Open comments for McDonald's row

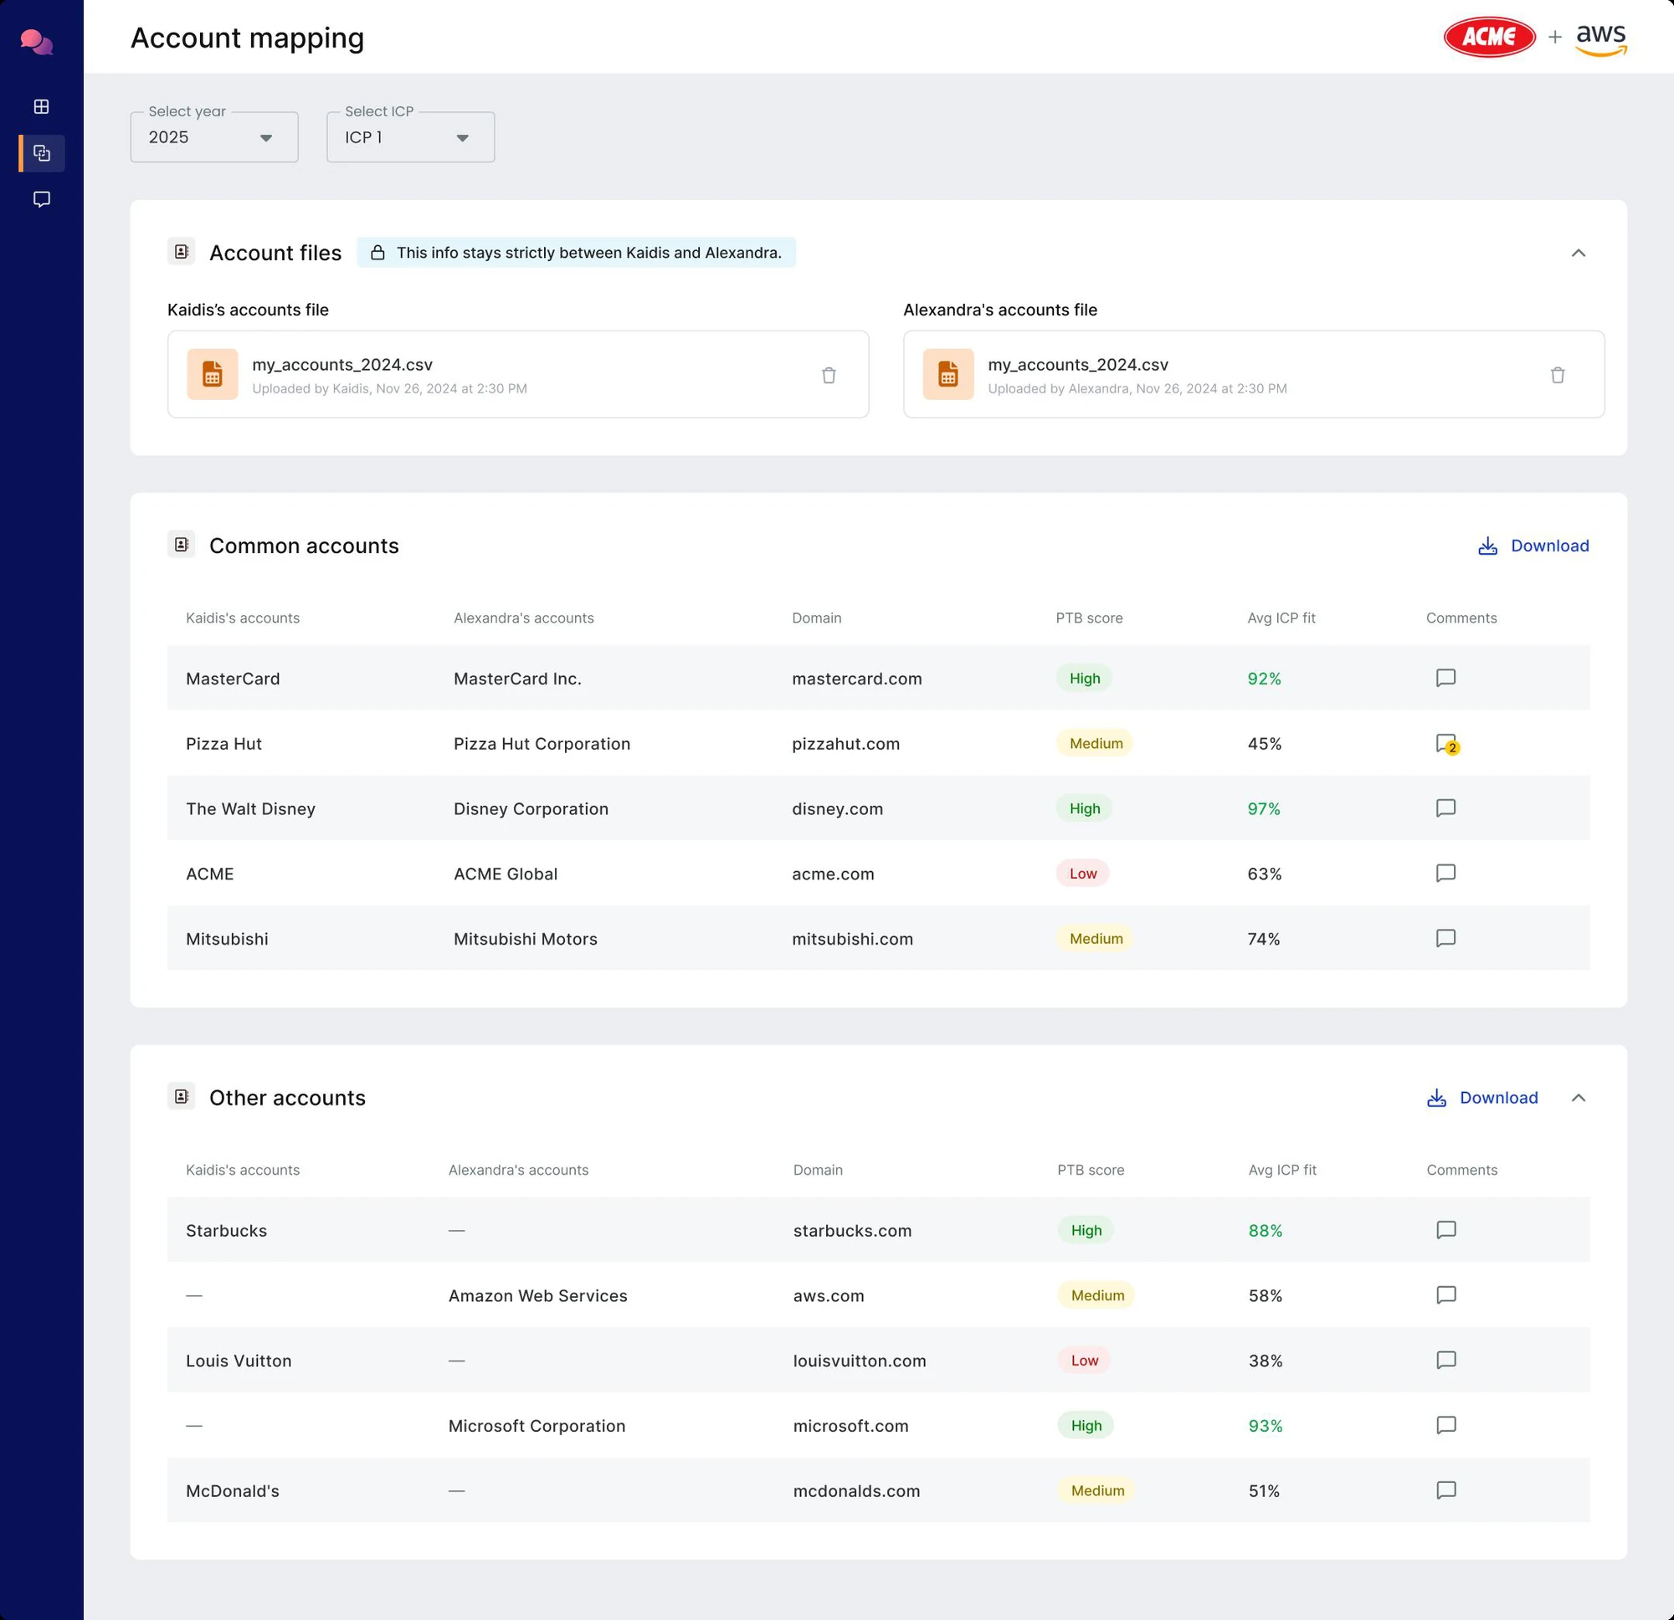[1446, 1490]
